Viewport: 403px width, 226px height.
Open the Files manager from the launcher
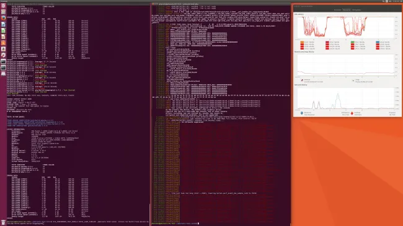pyautogui.click(x=3, y=12)
